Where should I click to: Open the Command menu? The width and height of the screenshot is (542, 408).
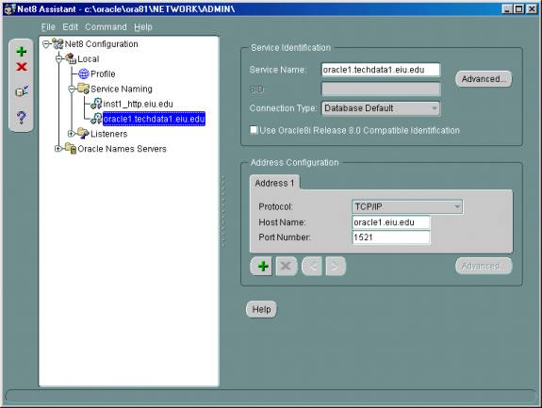click(106, 27)
